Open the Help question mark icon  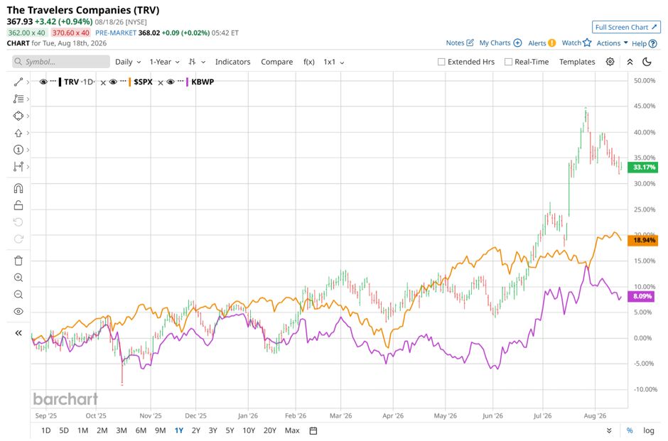652,43
